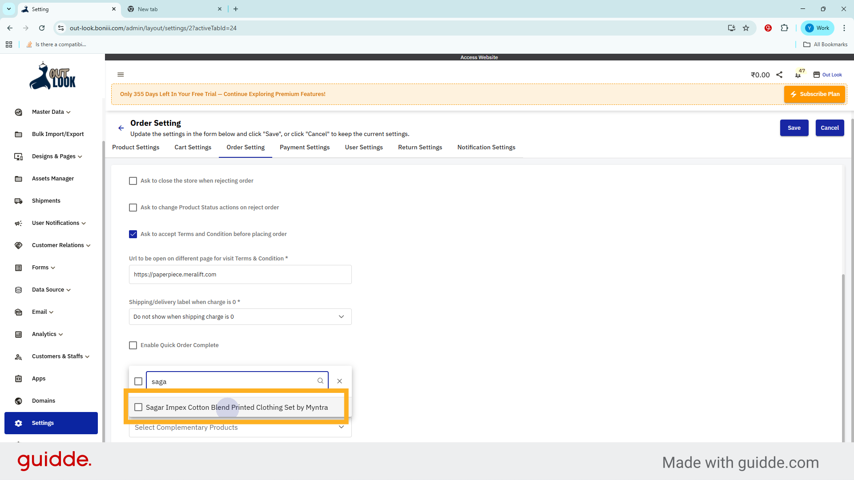This screenshot has width=854, height=480.
Task: Click the Customer Relations icon
Action: click(x=18, y=245)
